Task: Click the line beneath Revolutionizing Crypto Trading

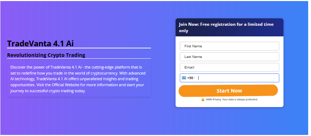Action: point(79,58)
